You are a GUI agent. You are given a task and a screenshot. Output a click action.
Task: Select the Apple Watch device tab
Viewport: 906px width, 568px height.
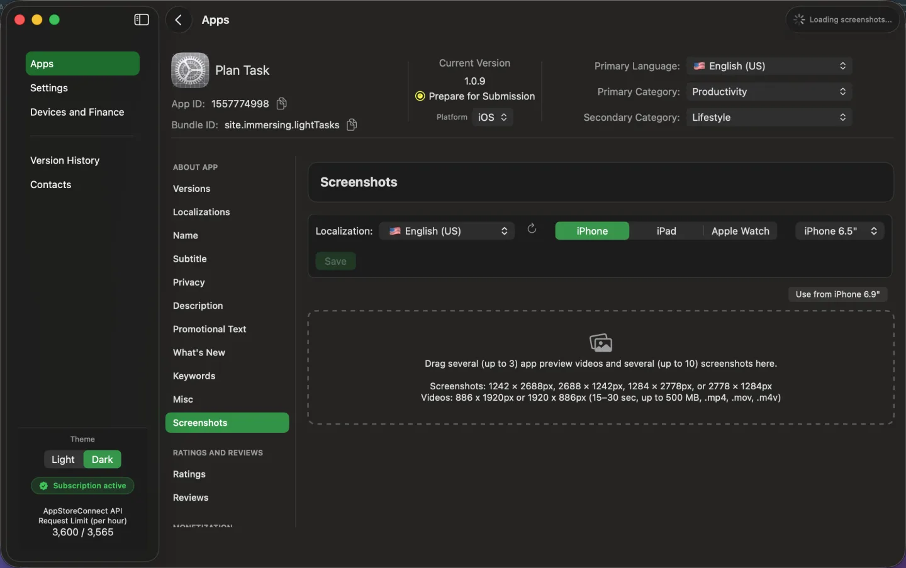point(741,231)
